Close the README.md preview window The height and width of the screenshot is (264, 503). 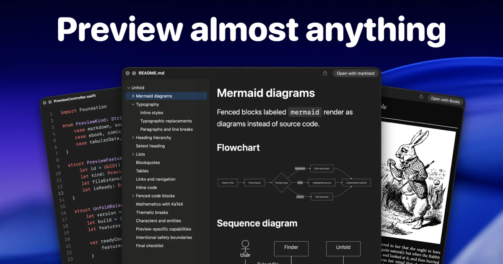point(128,73)
